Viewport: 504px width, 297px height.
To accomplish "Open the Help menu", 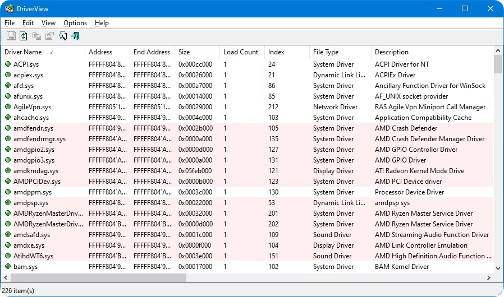I will 102,23.
